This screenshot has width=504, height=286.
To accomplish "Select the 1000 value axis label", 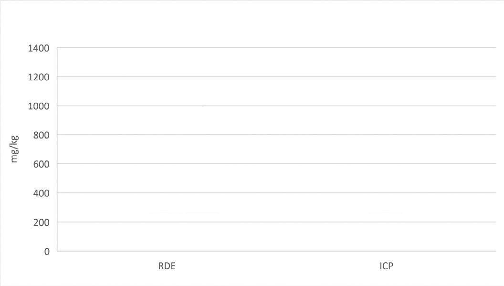I will tap(40, 106).
